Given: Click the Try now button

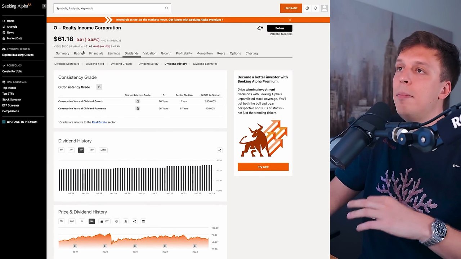Looking at the screenshot, I should tap(263, 167).
